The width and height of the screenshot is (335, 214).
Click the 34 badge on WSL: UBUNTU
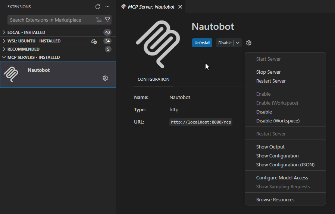pos(107,41)
